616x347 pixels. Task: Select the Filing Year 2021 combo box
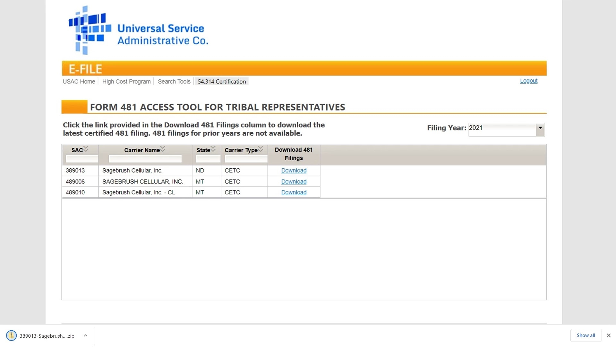pyautogui.click(x=506, y=129)
